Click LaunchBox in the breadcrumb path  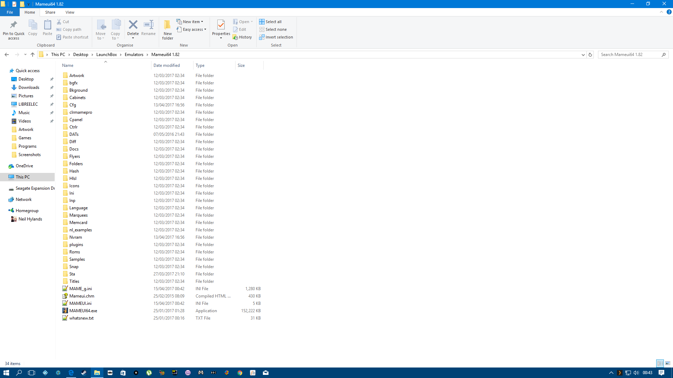(x=107, y=55)
